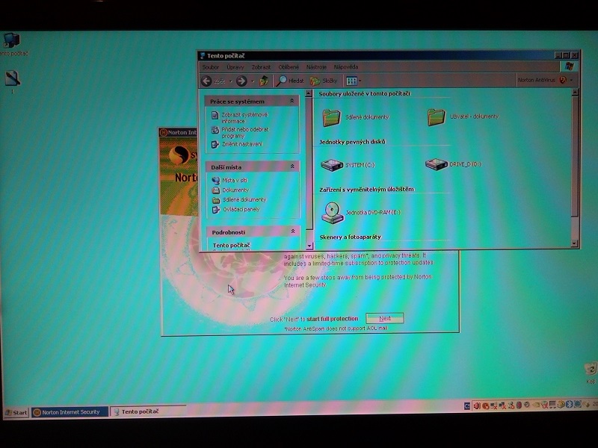Click the Ovládací panely icon
The width and height of the screenshot is (598, 448).
pos(216,210)
